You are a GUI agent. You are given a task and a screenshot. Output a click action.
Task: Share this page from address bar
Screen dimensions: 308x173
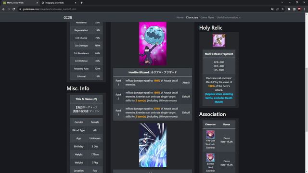[x=277, y=9]
